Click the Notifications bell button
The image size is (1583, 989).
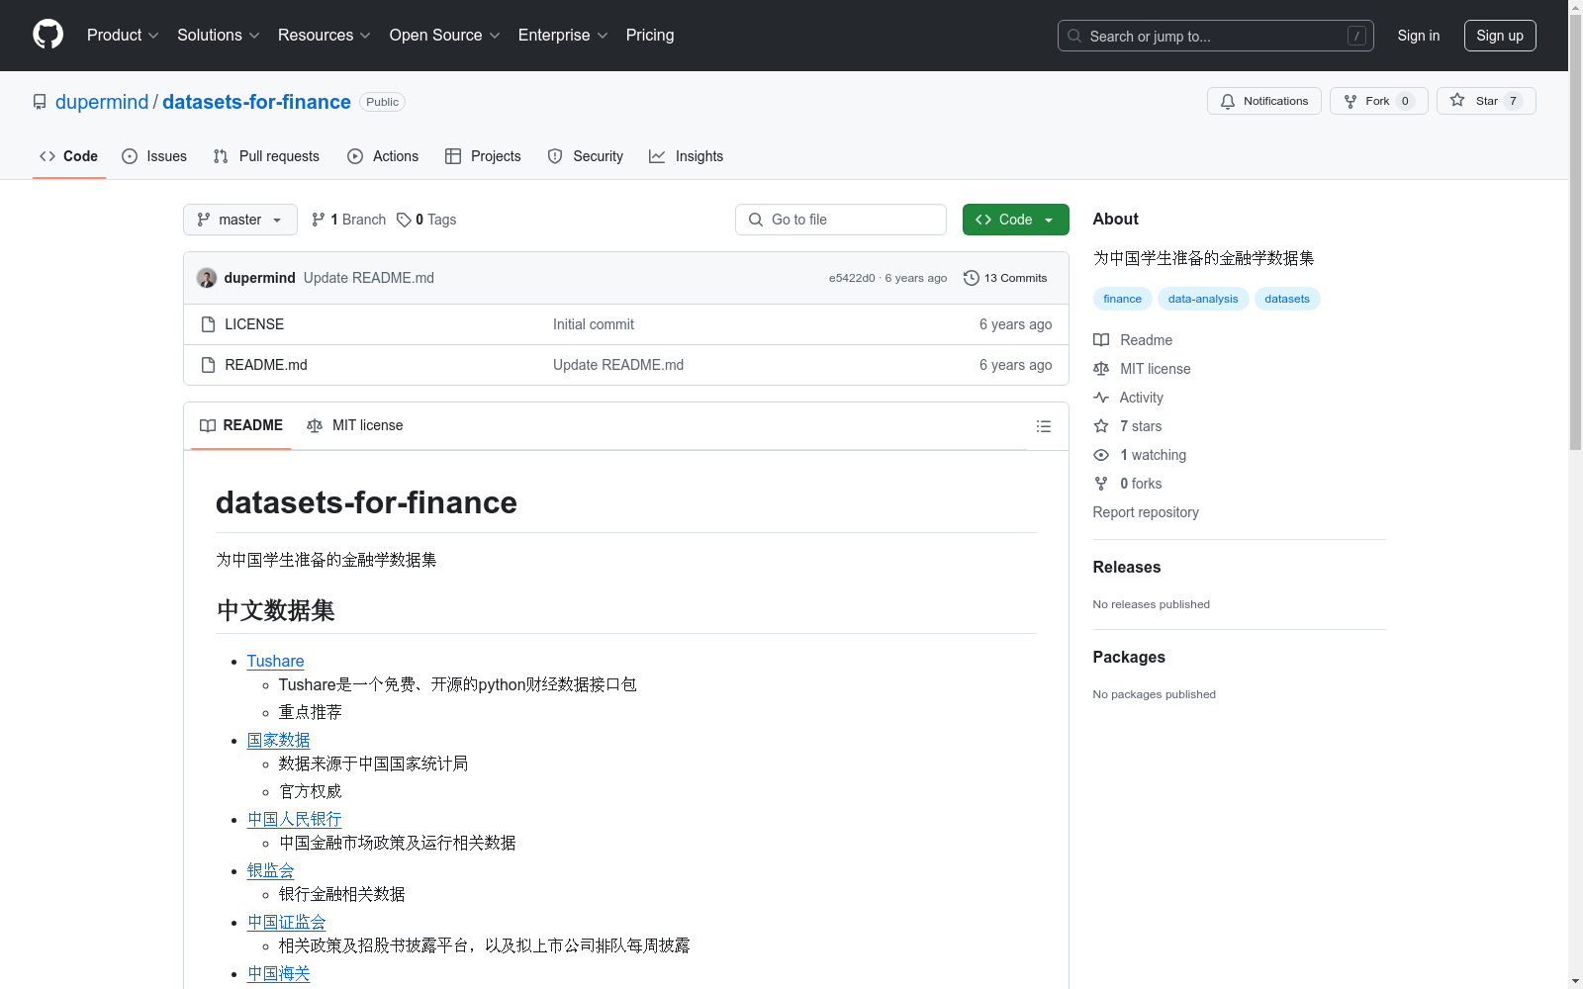tap(1263, 101)
